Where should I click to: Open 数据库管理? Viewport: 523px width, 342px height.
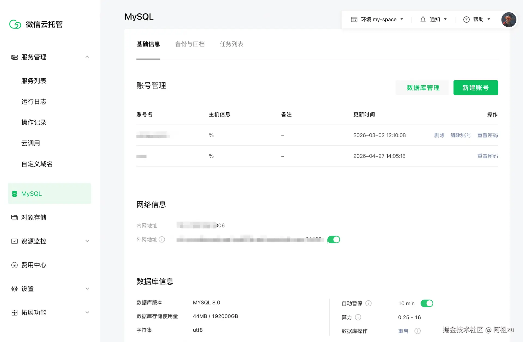pyautogui.click(x=422, y=88)
